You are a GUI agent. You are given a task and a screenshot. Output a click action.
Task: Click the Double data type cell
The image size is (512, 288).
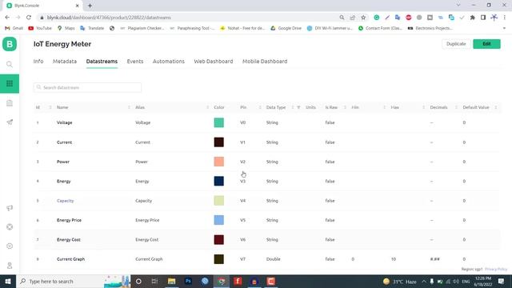[x=274, y=259]
